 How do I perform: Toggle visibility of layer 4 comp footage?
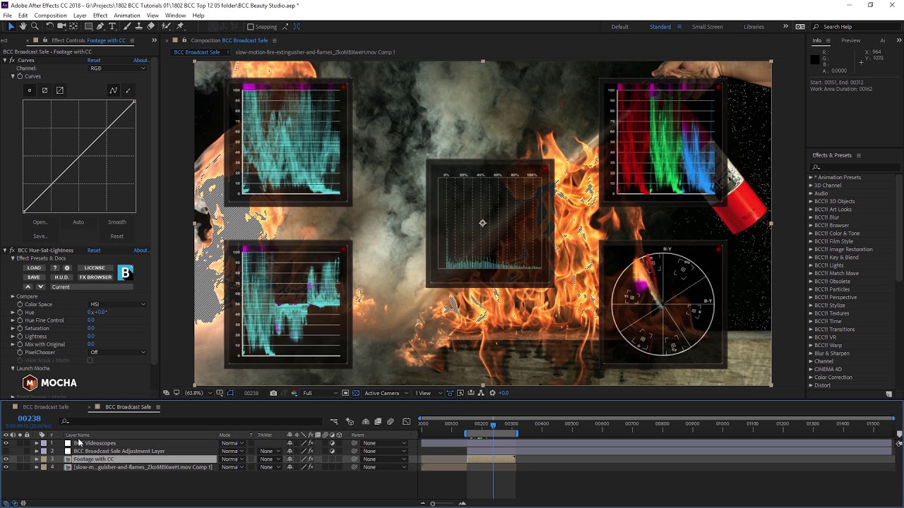click(6, 467)
